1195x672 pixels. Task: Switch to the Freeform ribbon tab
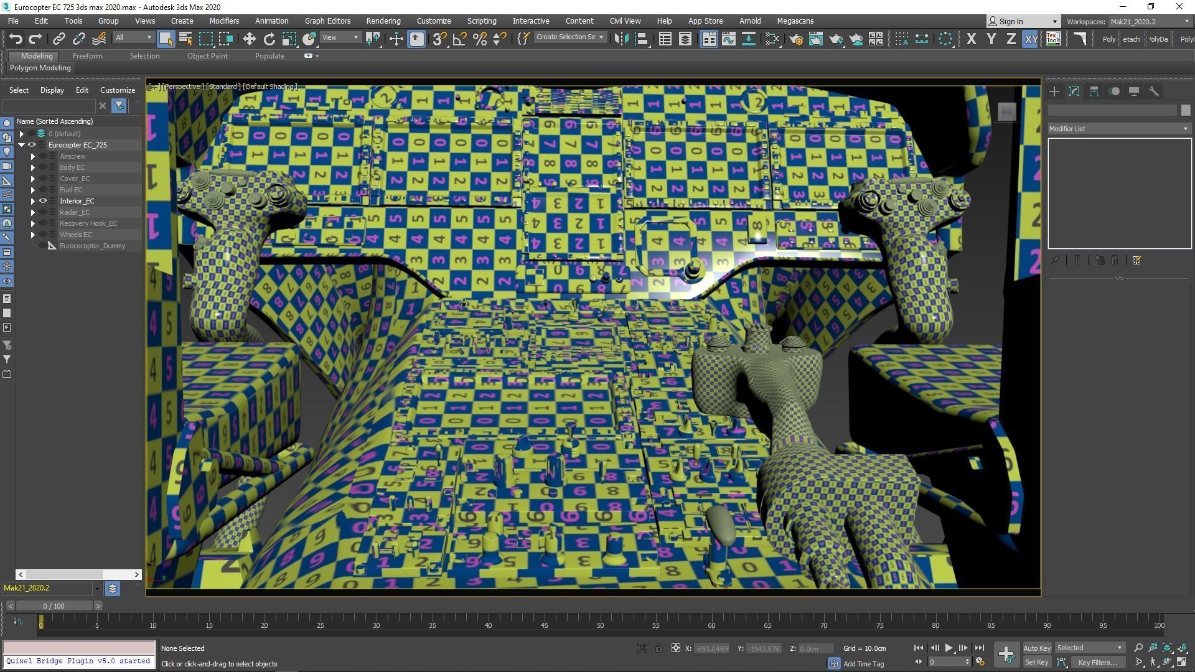pos(87,56)
